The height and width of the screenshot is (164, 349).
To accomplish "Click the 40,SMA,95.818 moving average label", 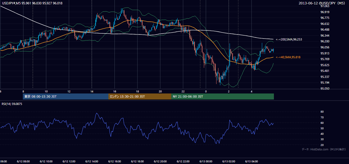I will click(288, 57).
